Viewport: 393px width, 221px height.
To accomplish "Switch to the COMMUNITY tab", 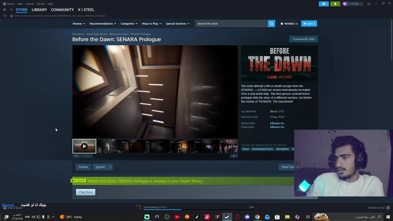I will coord(62,10).
